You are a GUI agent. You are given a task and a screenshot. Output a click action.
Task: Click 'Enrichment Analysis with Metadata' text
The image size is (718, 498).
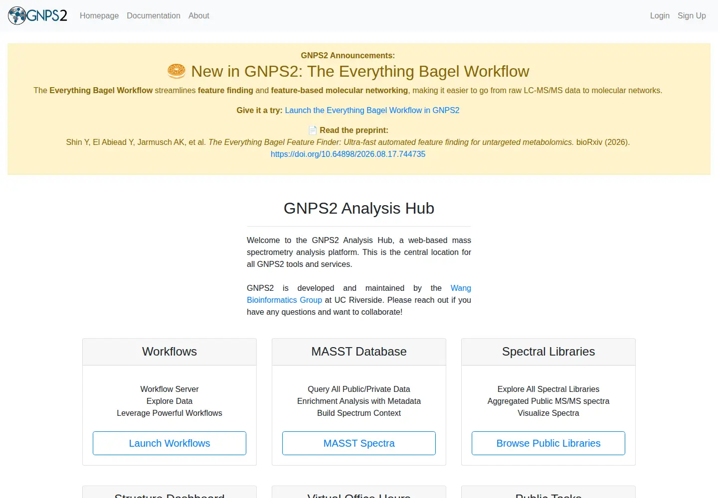359,401
